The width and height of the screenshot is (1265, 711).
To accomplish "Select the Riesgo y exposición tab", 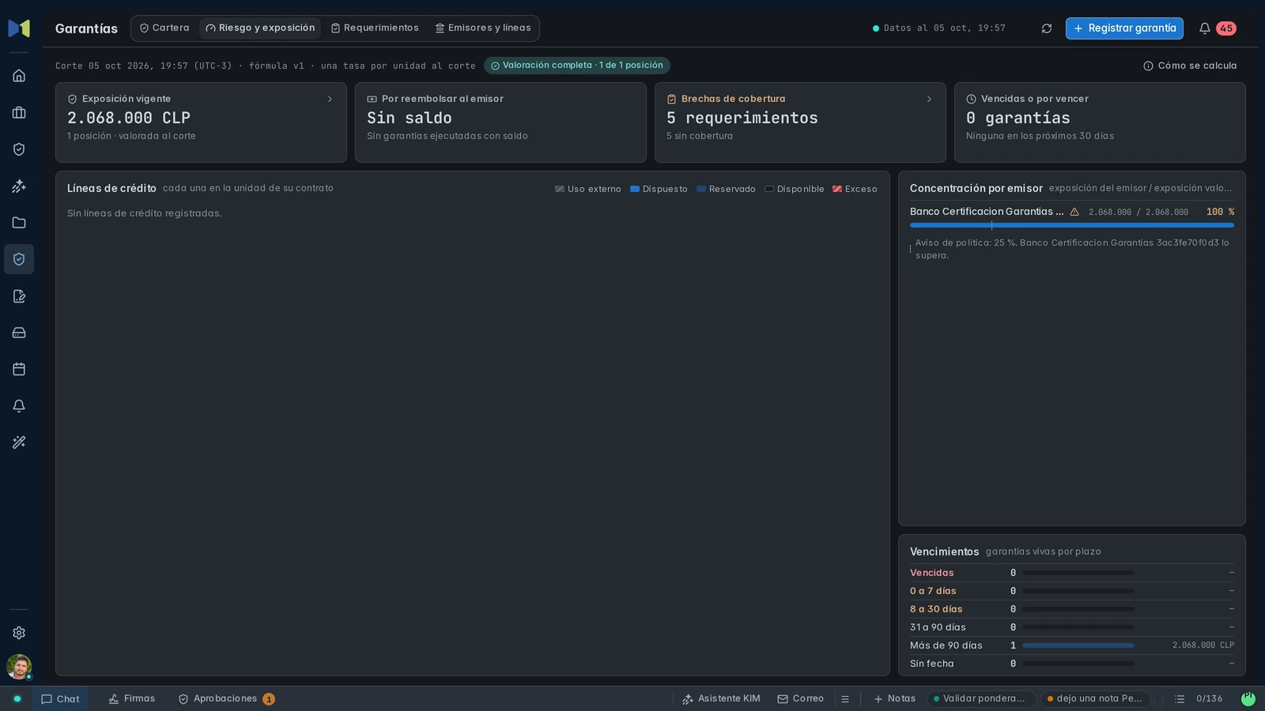I will pos(260,28).
